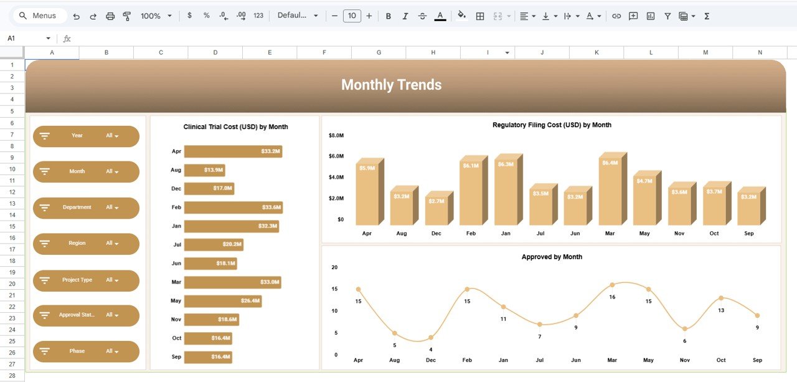
Task: Select the Insert comment icon
Action: (x=633, y=16)
